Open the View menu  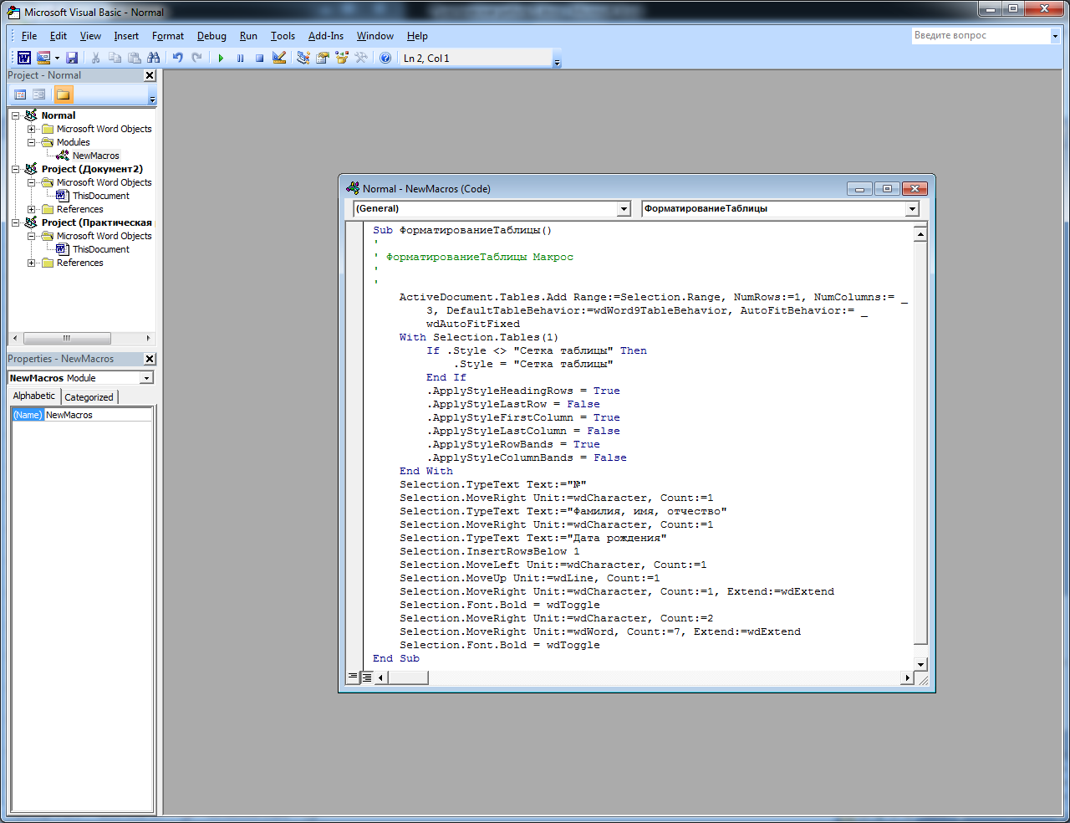[x=90, y=36]
